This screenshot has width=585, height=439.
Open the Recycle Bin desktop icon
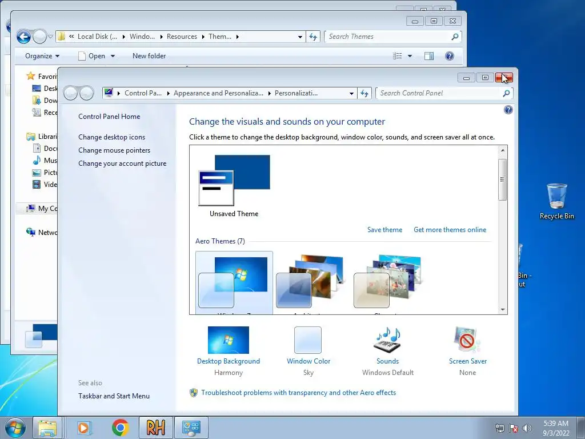click(556, 201)
